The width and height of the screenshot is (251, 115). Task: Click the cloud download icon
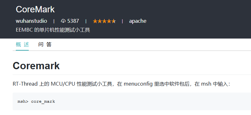point(63,21)
